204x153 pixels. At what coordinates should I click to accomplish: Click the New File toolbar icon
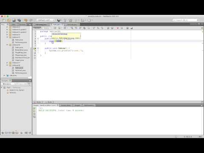point(3,20)
